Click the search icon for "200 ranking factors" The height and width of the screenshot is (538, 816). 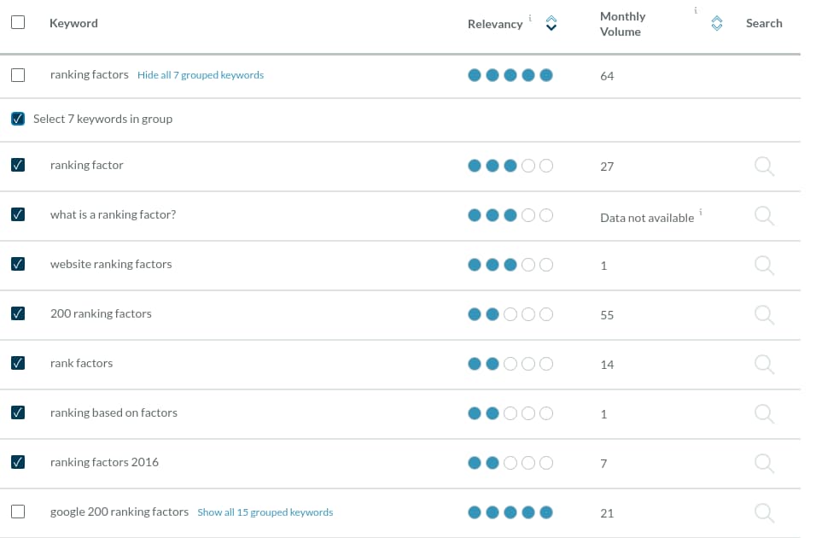[764, 314]
